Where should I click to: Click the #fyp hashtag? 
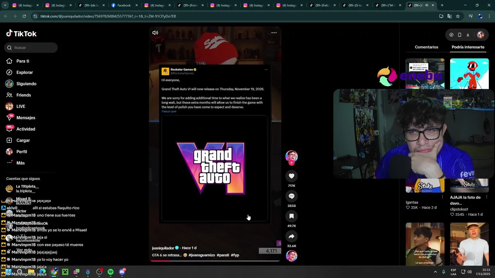pyautogui.click(x=235, y=255)
